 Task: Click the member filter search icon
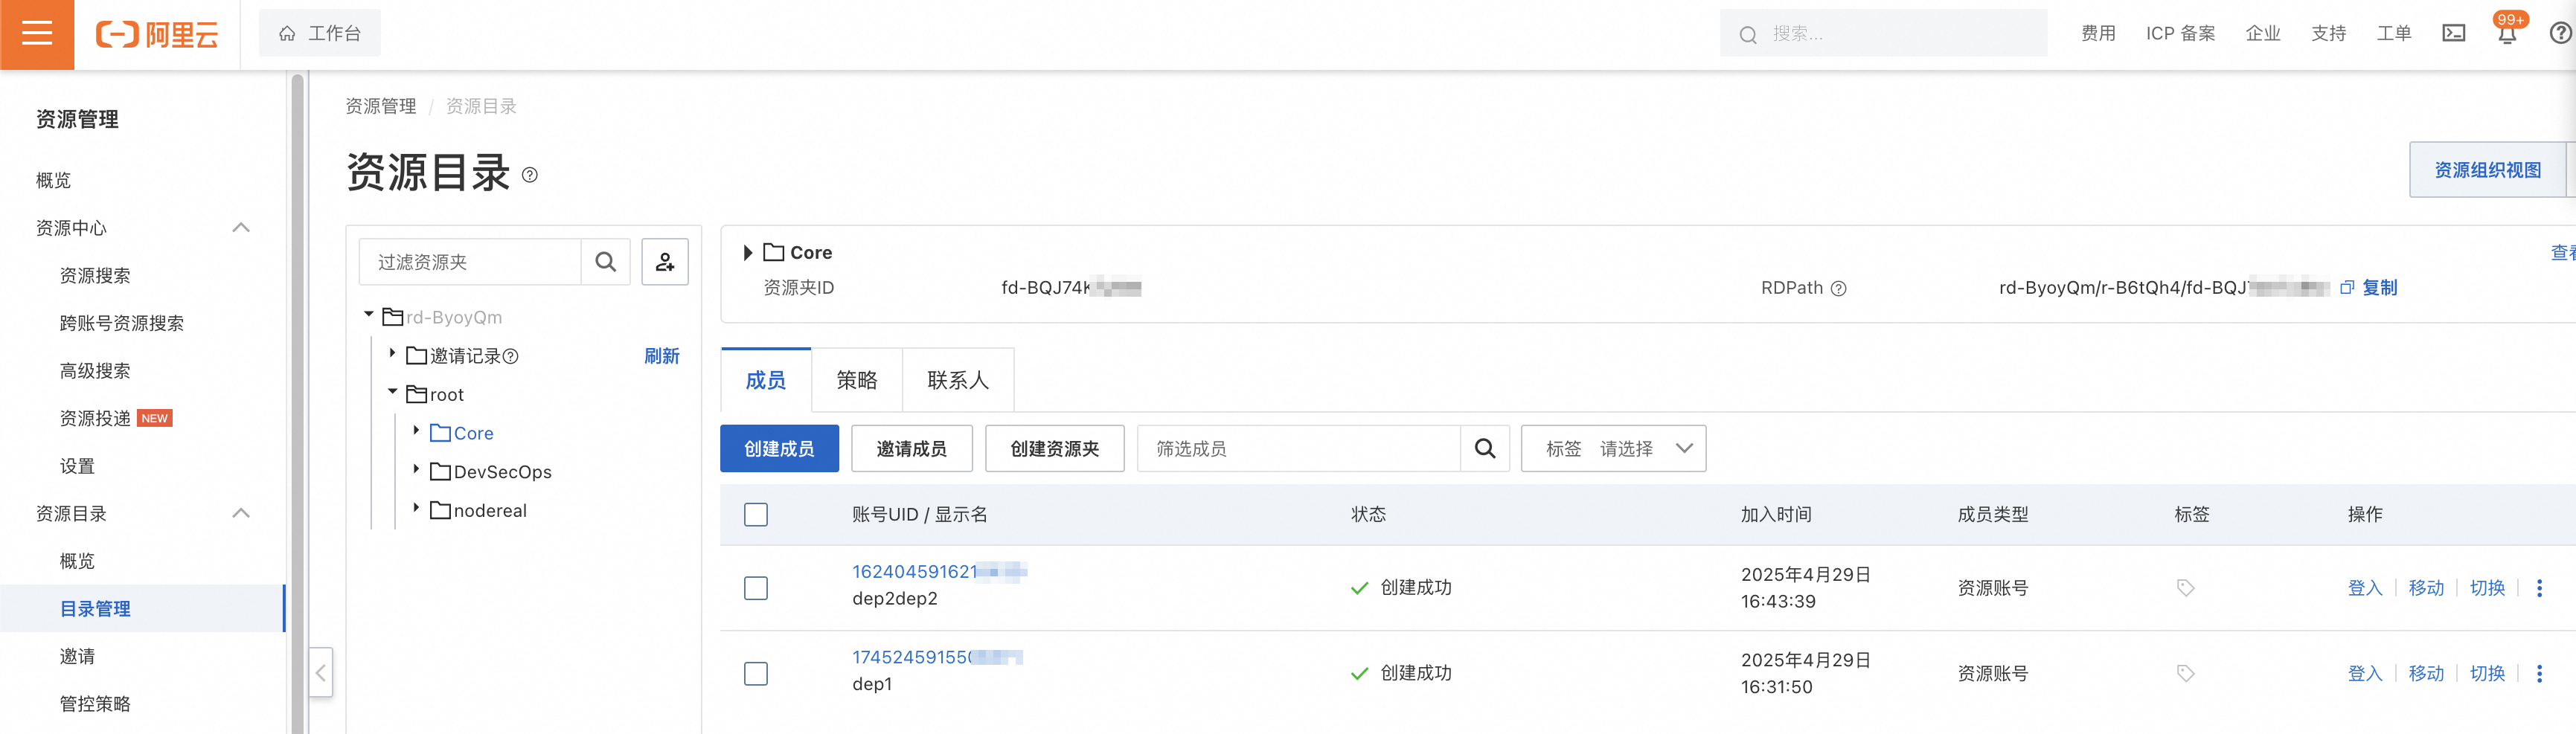(1485, 449)
